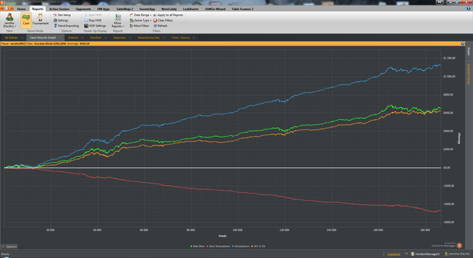Close the Time - Hourly tab
The height and width of the screenshot is (258, 473).
194,38
